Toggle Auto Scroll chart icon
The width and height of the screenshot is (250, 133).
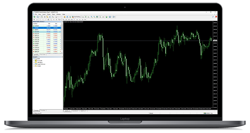(x=100, y=17)
